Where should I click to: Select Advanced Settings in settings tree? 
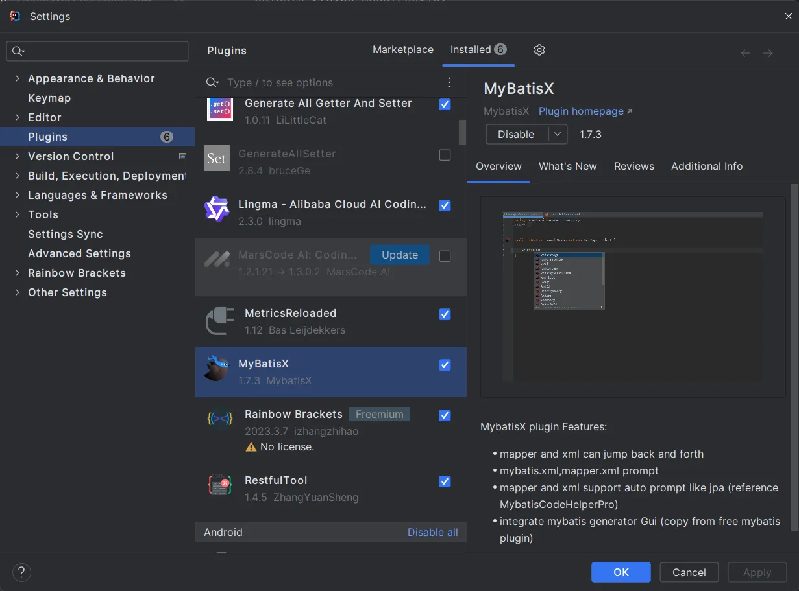pyautogui.click(x=79, y=253)
